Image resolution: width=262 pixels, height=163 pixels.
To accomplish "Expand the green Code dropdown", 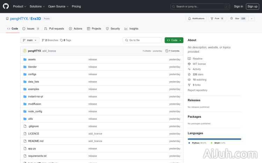I will coord(174,40).
